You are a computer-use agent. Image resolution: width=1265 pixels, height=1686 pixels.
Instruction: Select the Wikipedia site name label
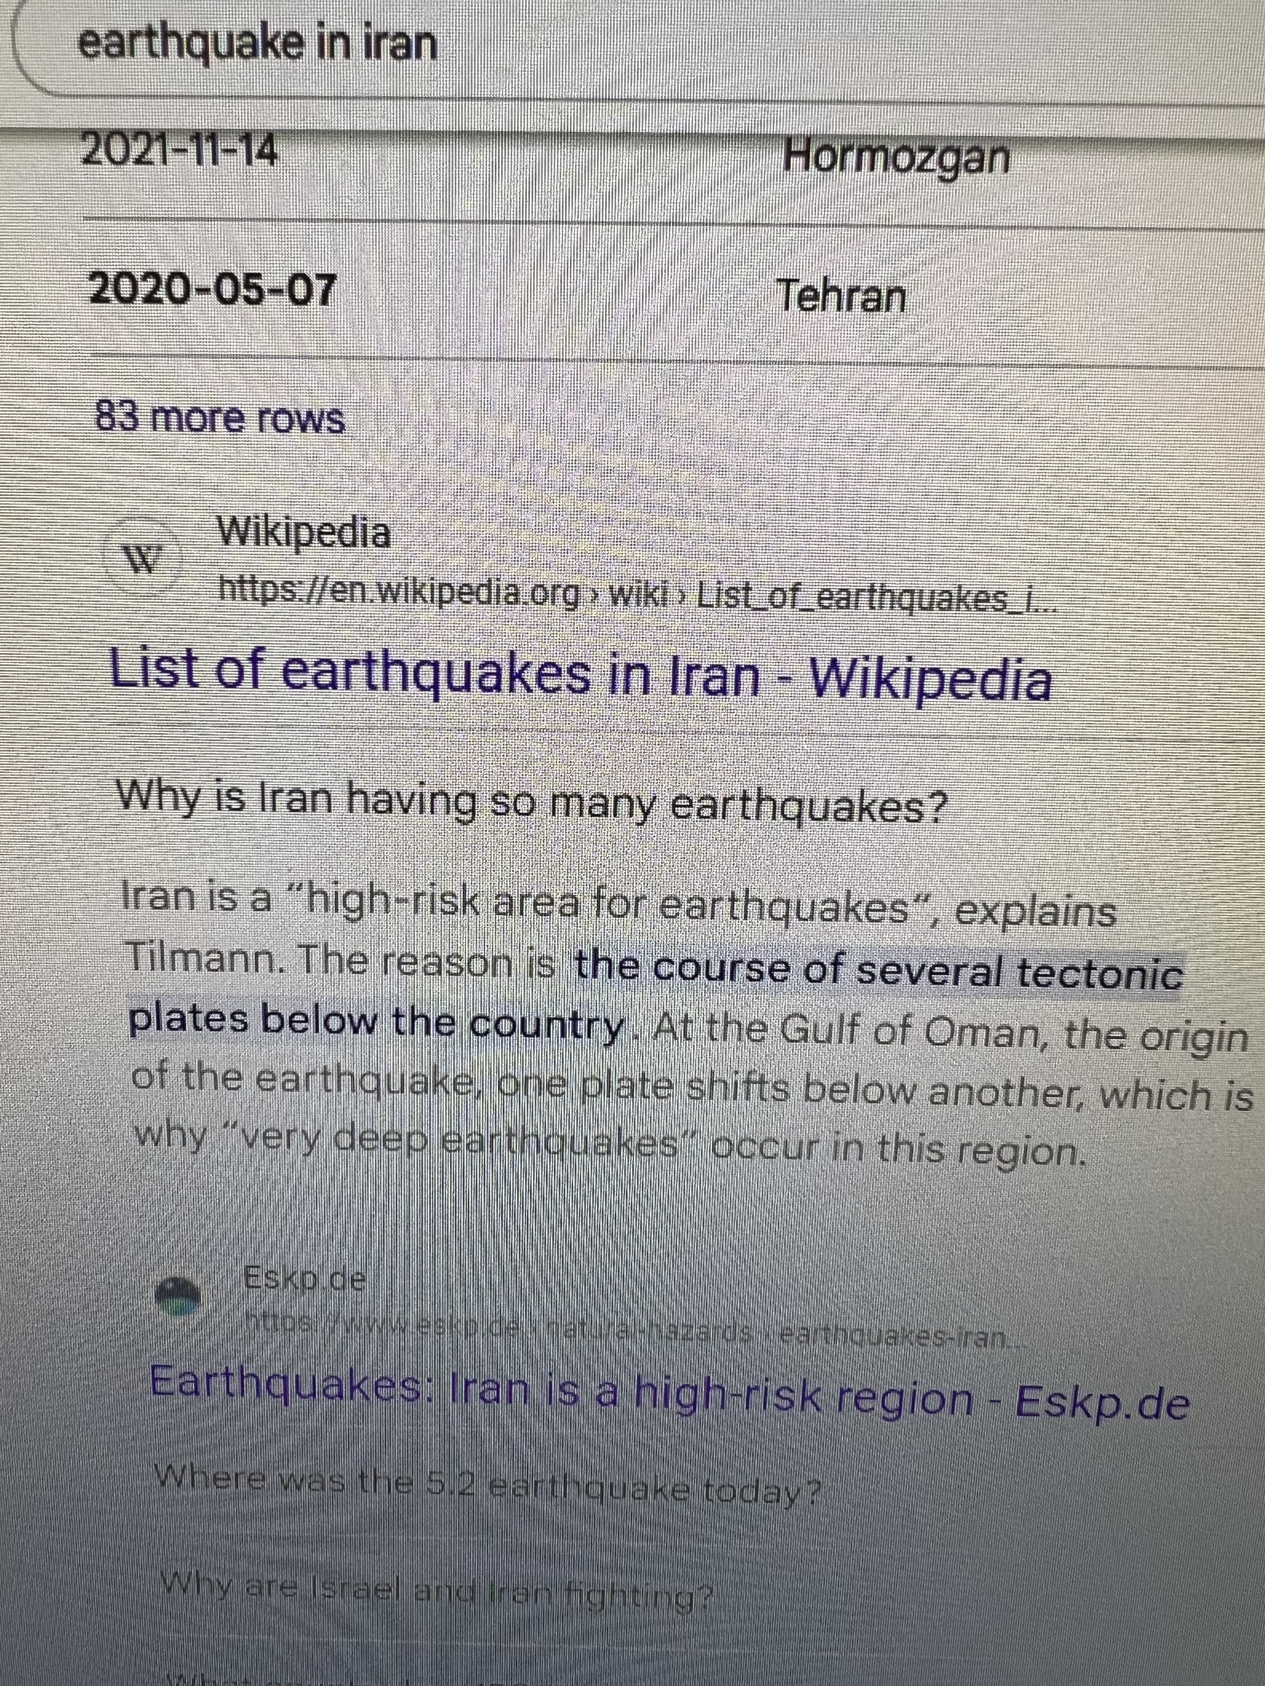pos(304,533)
